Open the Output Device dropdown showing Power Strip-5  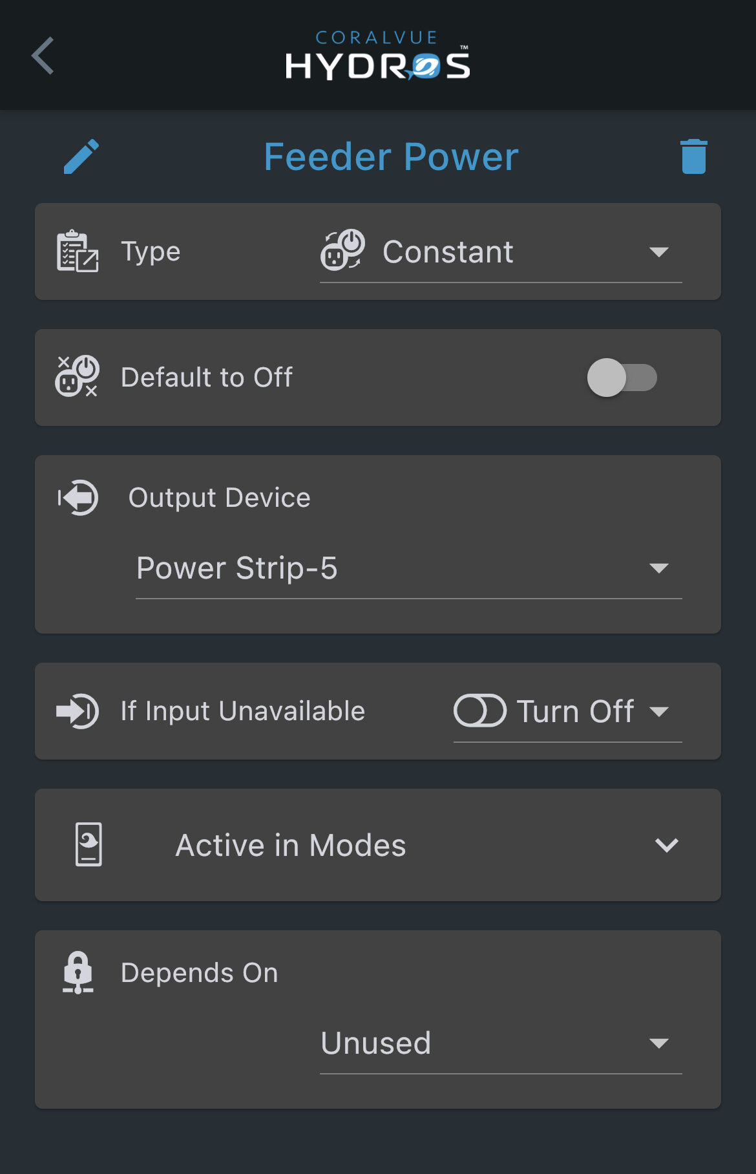pos(407,569)
